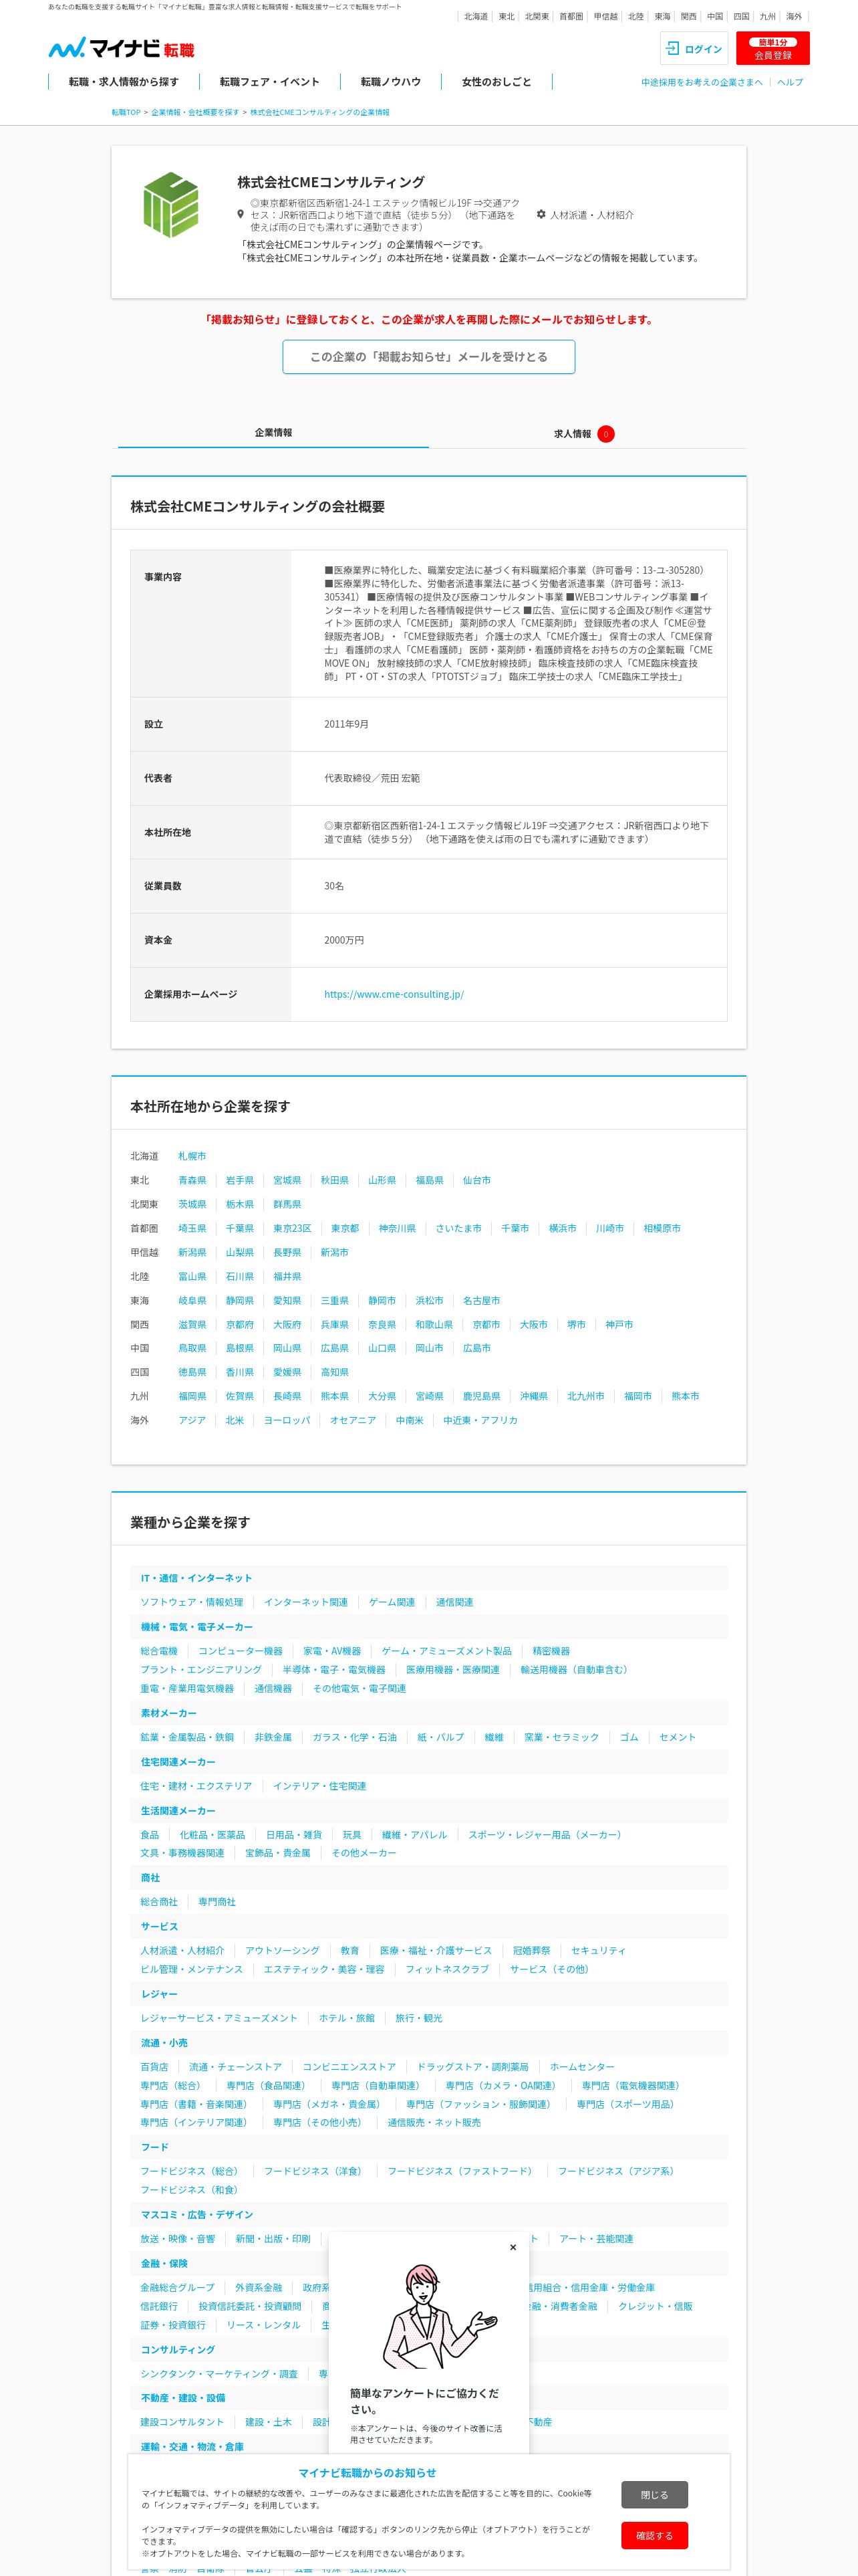Click コンビニエンスストア industry link
The image size is (858, 2576).
tap(349, 2067)
